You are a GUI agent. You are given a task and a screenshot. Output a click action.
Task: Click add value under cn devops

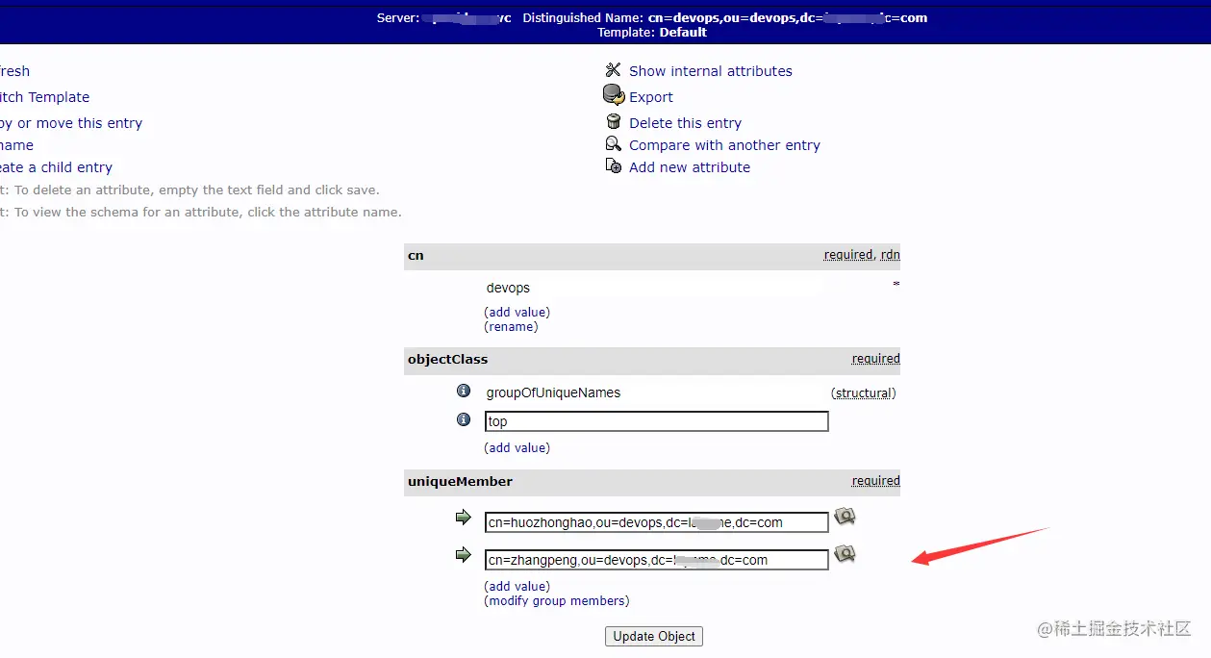517,313
